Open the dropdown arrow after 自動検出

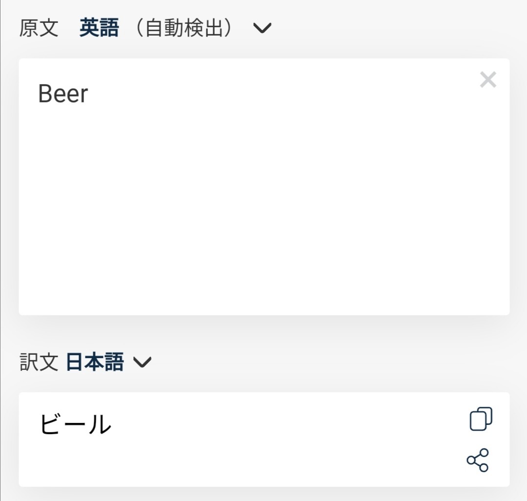[262, 29]
